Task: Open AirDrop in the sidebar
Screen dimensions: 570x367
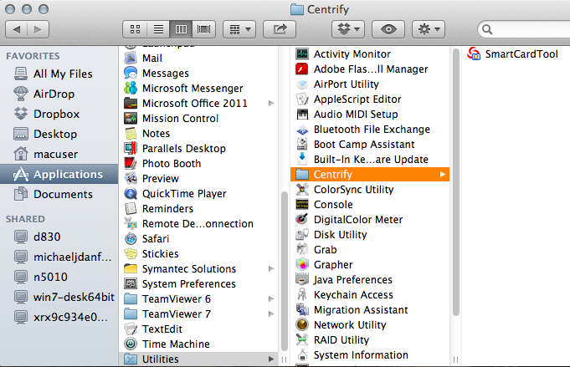Action: click(x=54, y=94)
